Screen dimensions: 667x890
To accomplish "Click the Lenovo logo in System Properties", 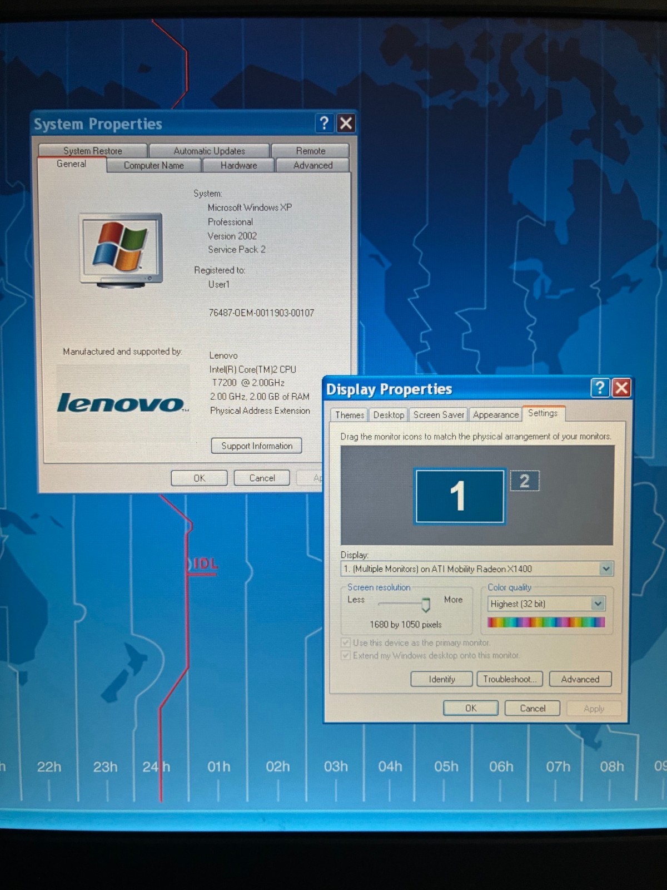I will click(123, 403).
